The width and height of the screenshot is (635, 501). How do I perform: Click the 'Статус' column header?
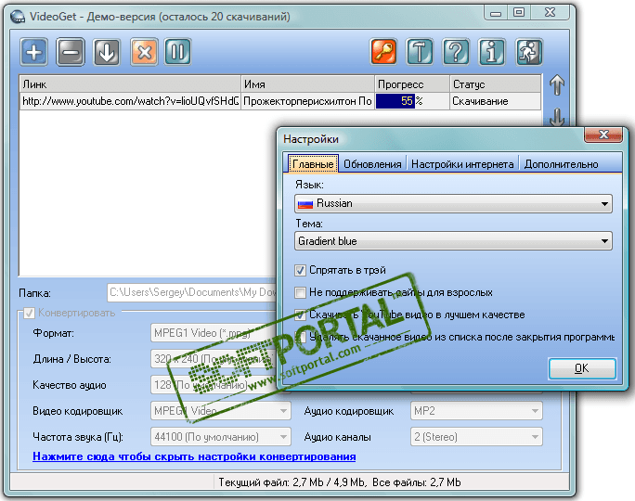point(496,84)
